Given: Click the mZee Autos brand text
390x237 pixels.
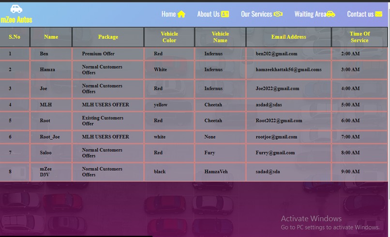Looking at the screenshot, I should pos(16,20).
